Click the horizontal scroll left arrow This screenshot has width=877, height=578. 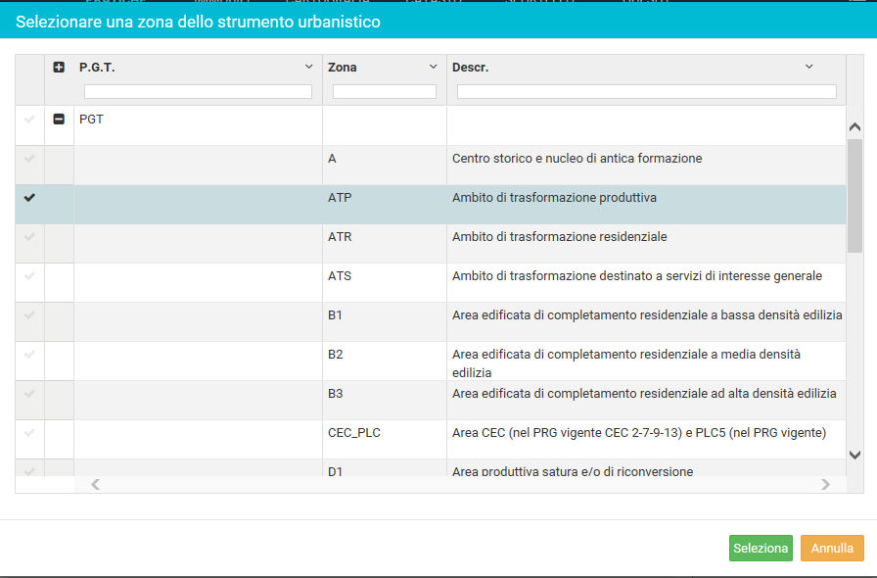pyautogui.click(x=96, y=484)
